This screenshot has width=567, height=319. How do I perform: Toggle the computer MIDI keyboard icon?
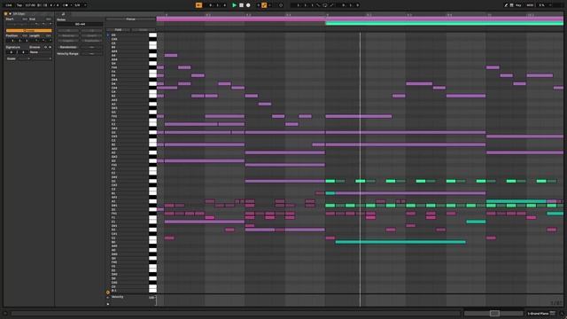[512, 5]
